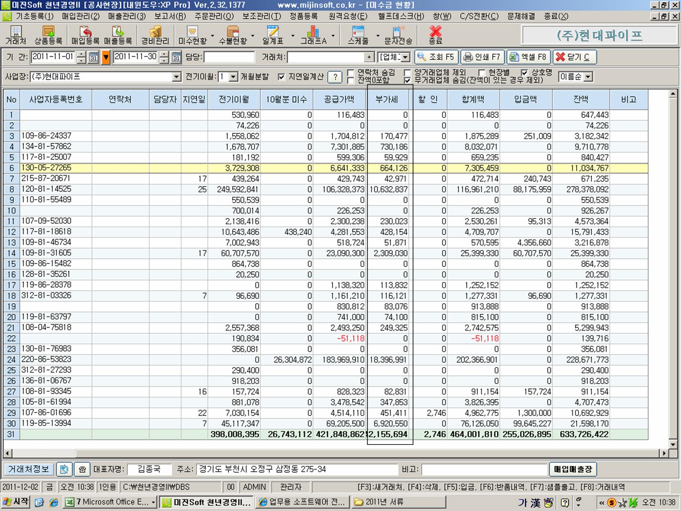This screenshot has width=681, height=511.
Task: Click the Internet Explorer quick launch icon
Action: 54,502
